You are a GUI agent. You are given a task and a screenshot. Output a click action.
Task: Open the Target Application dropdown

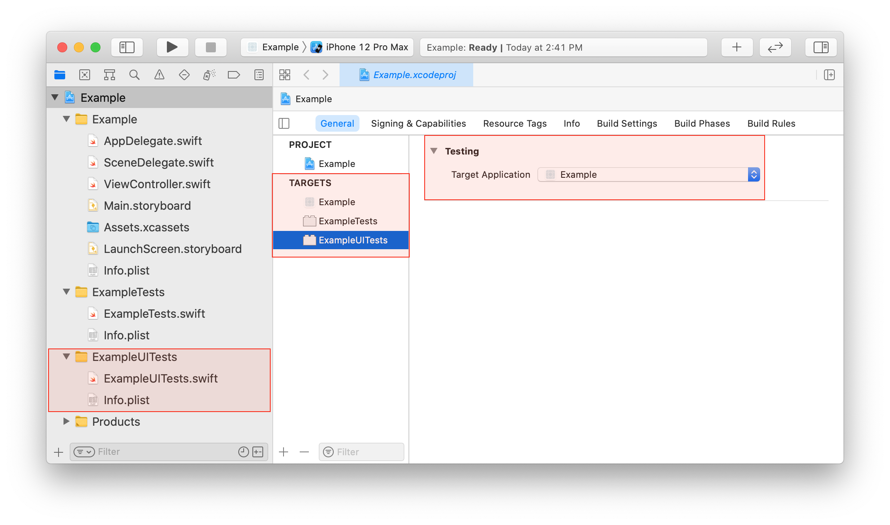tap(649, 174)
